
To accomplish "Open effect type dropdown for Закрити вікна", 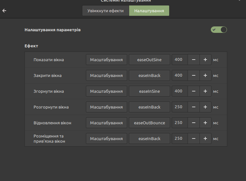I will tap(106, 75).
